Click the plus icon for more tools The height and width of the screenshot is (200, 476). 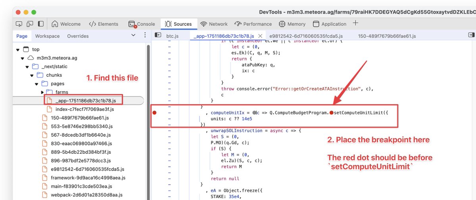coord(355,23)
